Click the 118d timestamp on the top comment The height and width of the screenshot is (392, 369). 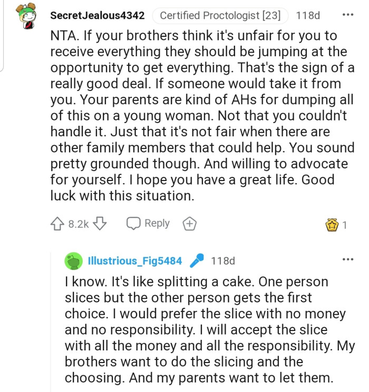pyautogui.click(x=308, y=15)
